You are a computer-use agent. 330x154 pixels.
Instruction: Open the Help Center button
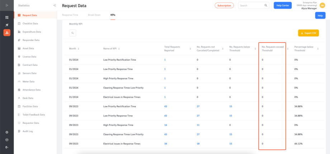click(282, 5)
